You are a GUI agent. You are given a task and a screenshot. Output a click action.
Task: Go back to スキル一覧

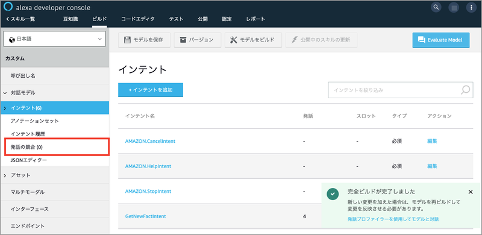[x=20, y=19]
